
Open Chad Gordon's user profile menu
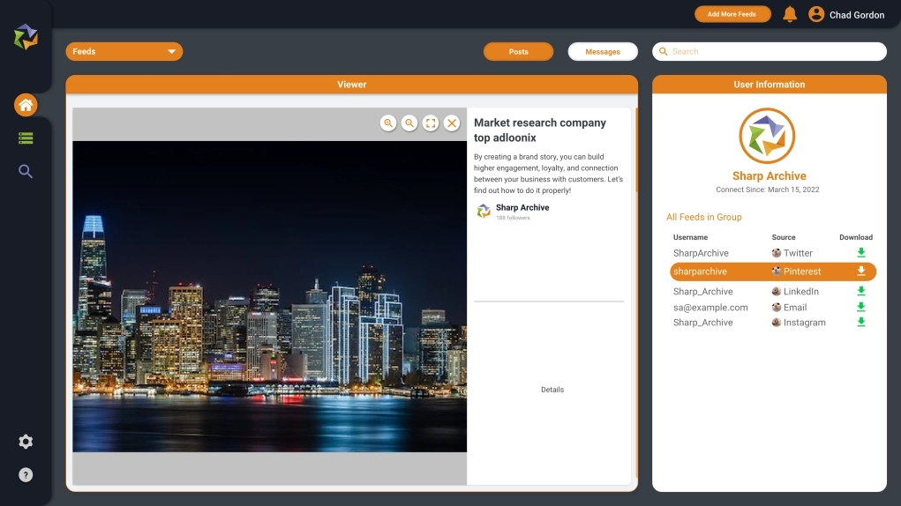tap(846, 14)
